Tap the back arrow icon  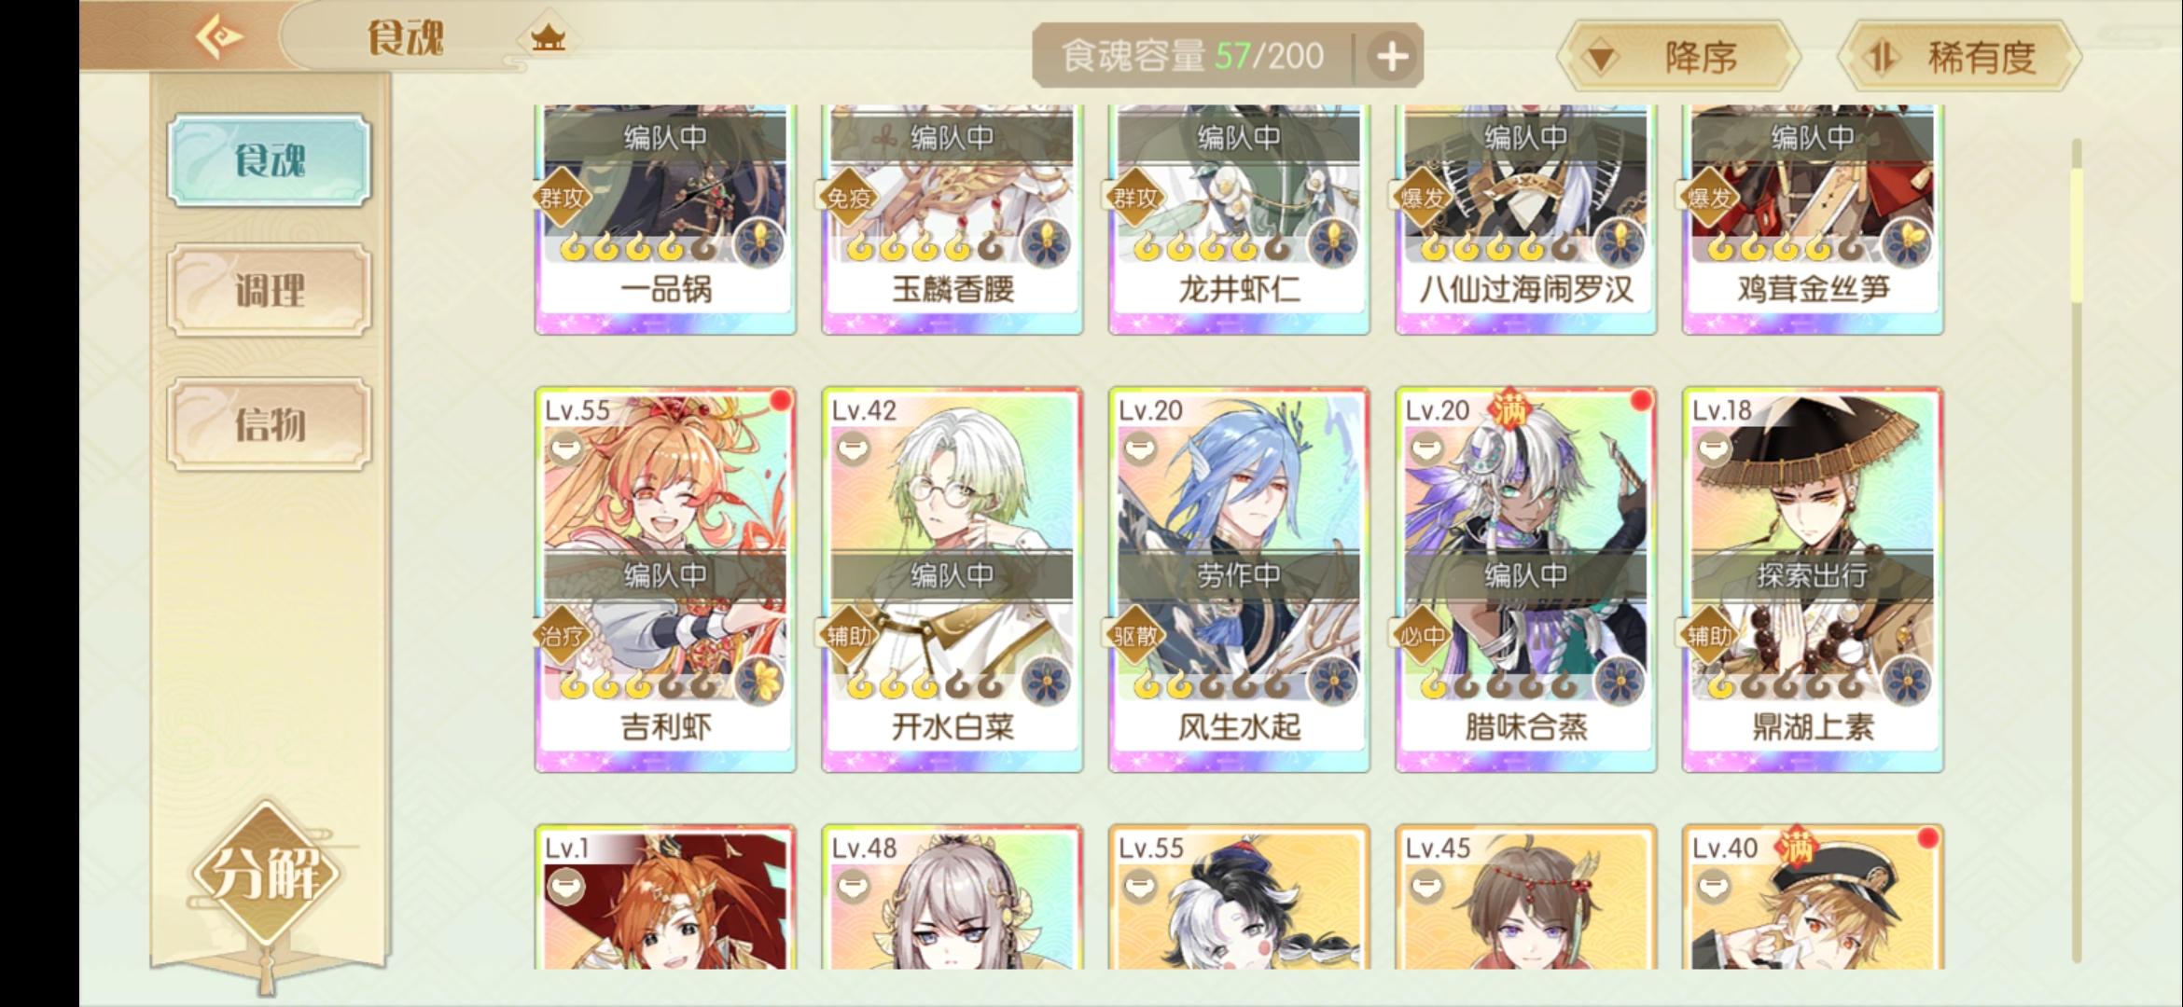click(x=219, y=37)
